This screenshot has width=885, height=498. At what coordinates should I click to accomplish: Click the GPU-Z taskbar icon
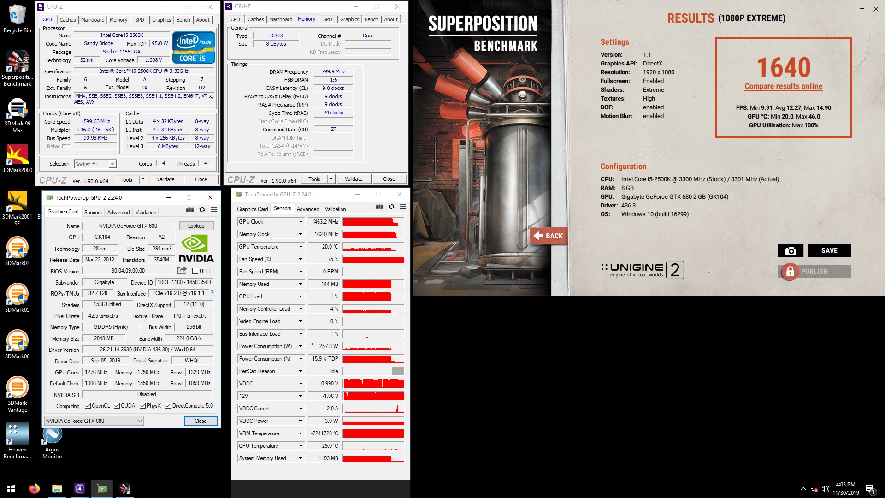[x=102, y=489]
